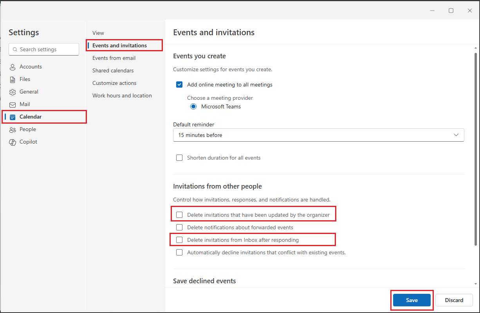Click the Choose a meeting provider label
The height and width of the screenshot is (313, 480).
(x=220, y=98)
